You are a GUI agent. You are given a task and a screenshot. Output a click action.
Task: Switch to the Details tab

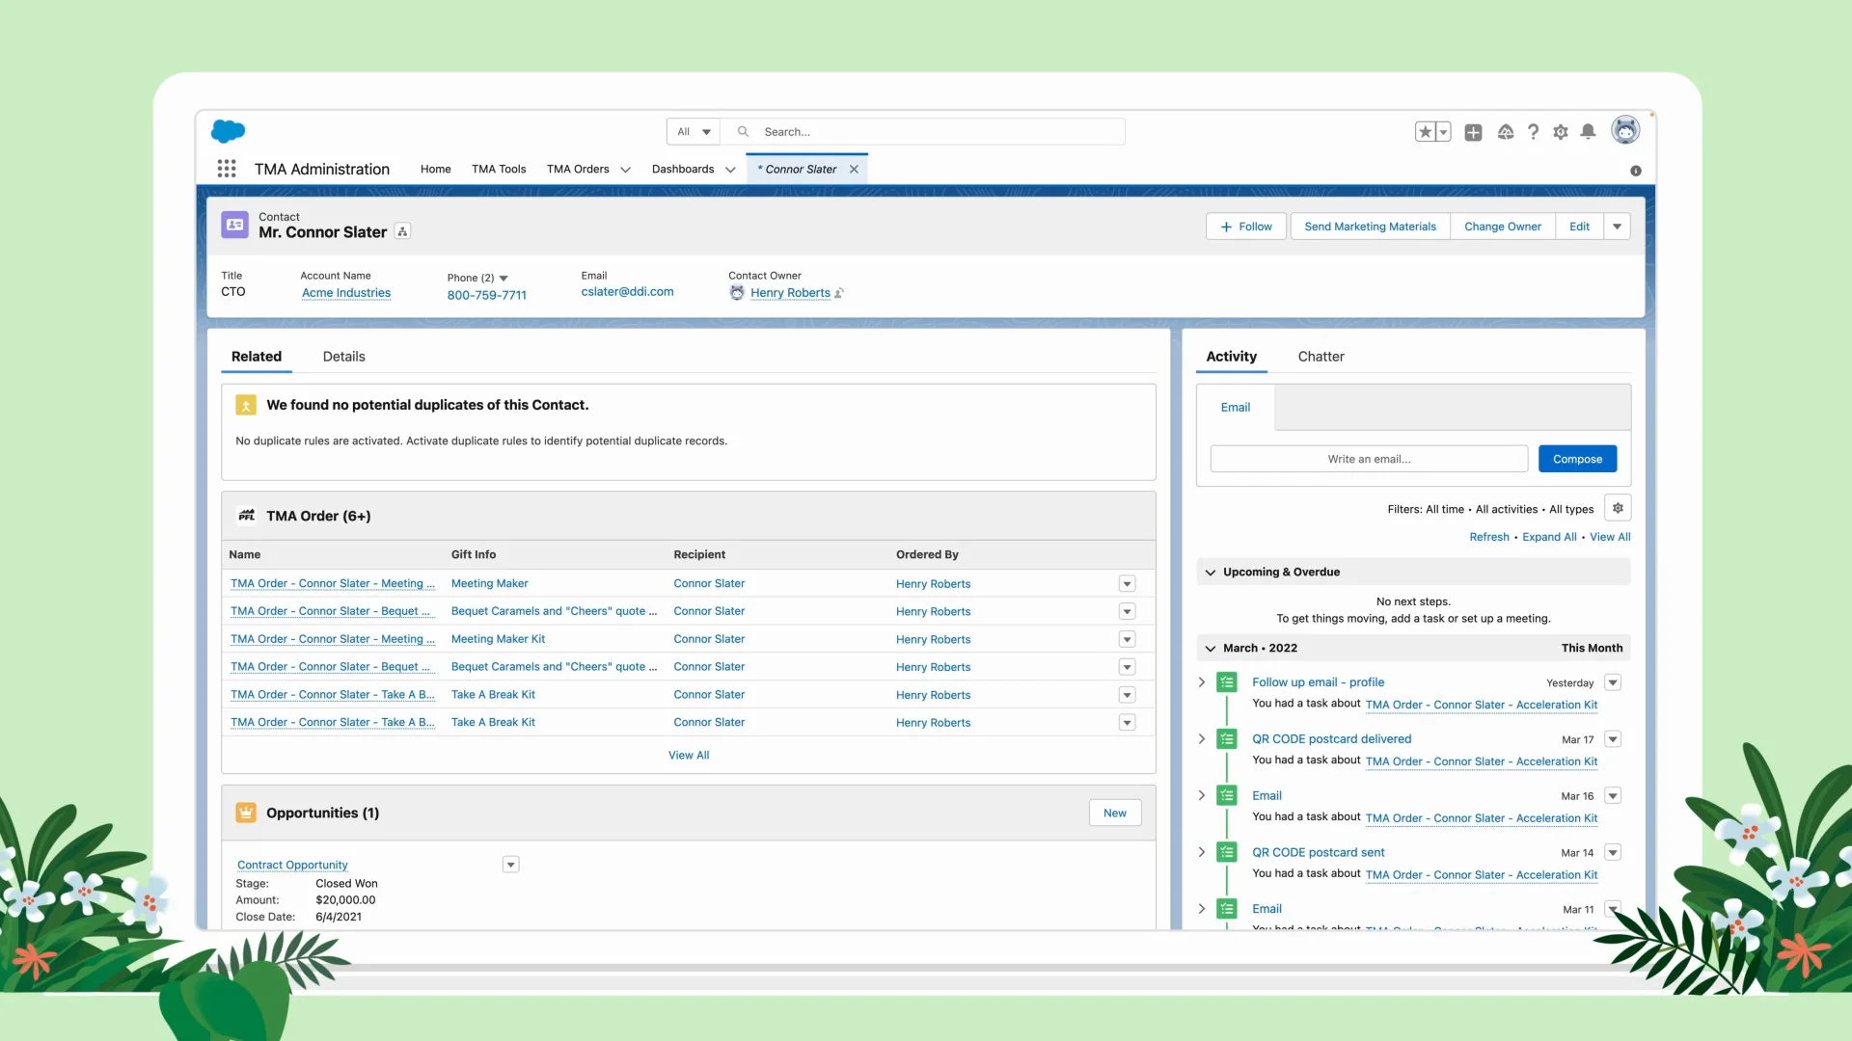(343, 357)
